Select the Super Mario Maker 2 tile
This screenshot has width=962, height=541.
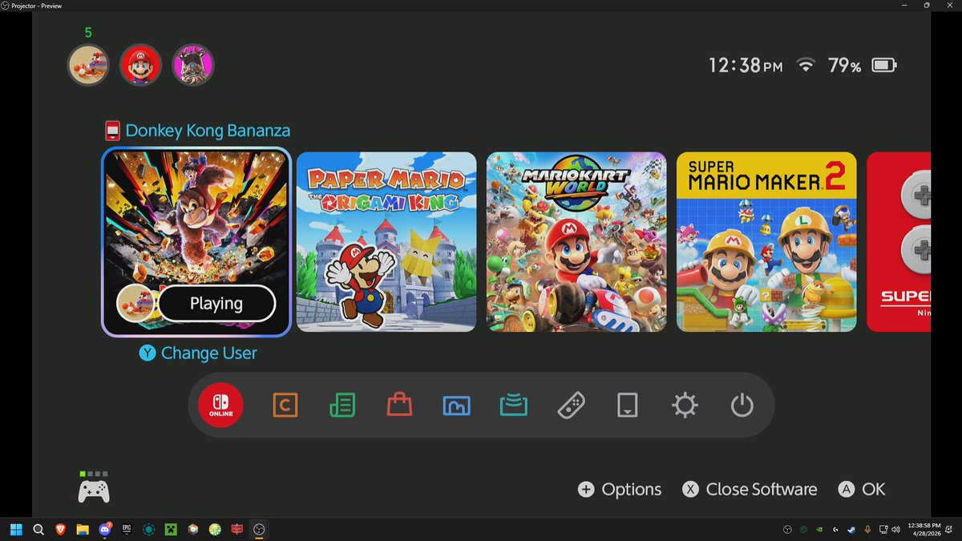coord(766,242)
